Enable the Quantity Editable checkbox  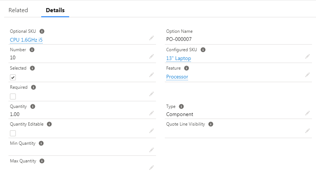coord(13,133)
